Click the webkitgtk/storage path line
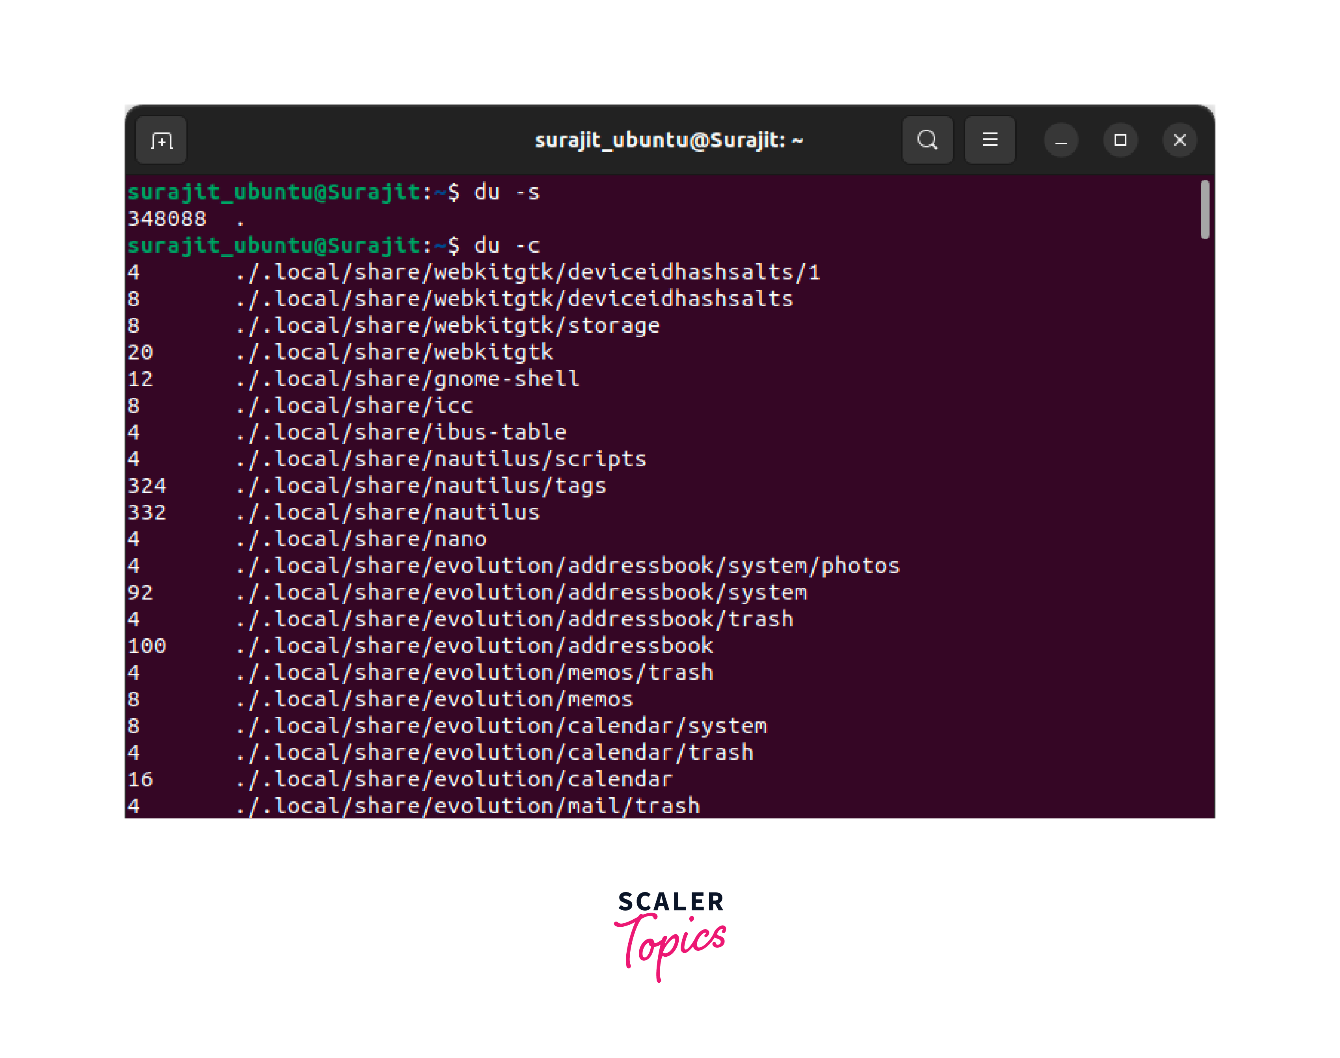 [448, 326]
